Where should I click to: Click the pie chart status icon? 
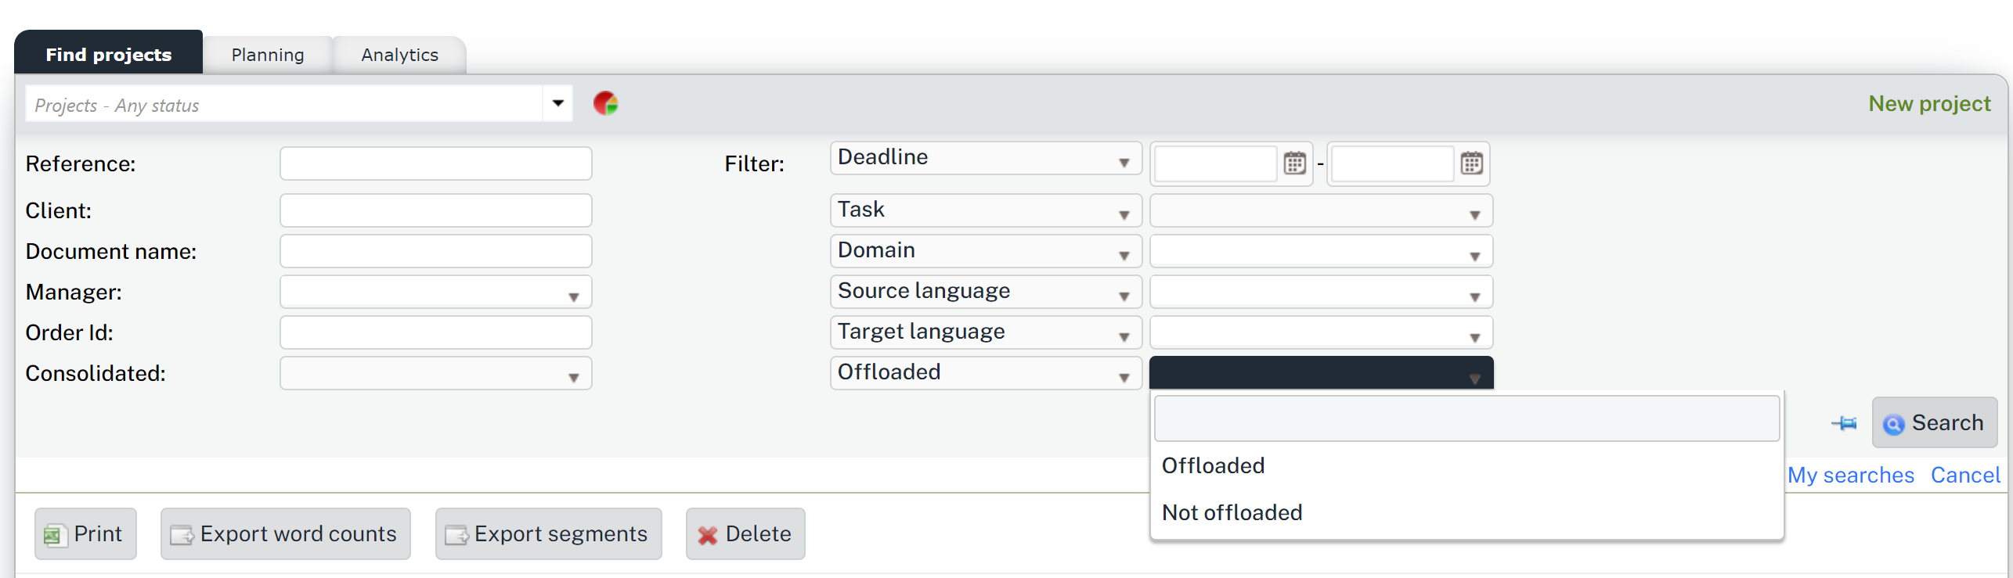605,103
